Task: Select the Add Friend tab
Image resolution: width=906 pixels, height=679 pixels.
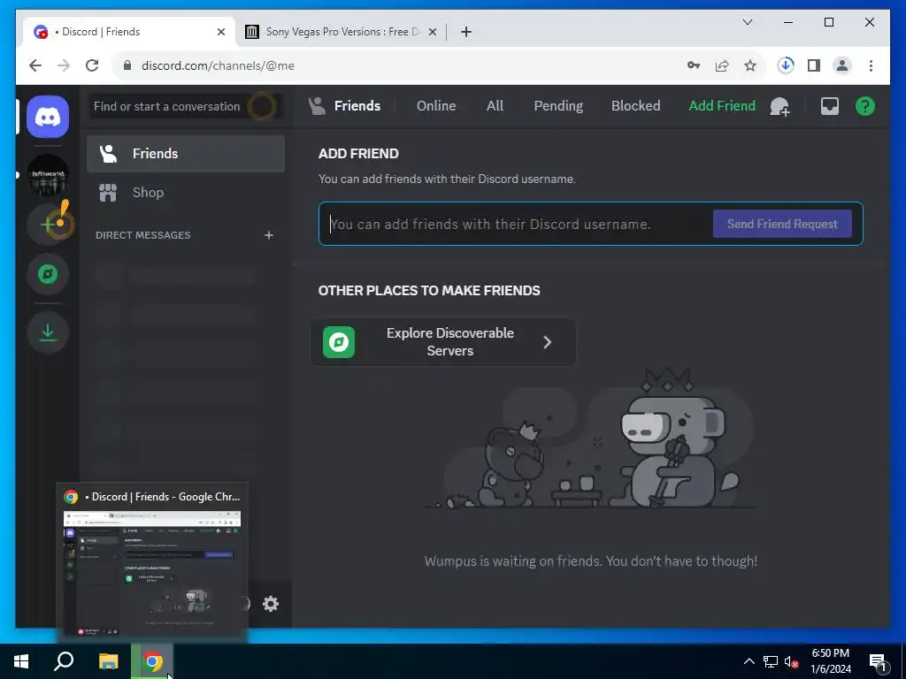Action: click(722, 106)
